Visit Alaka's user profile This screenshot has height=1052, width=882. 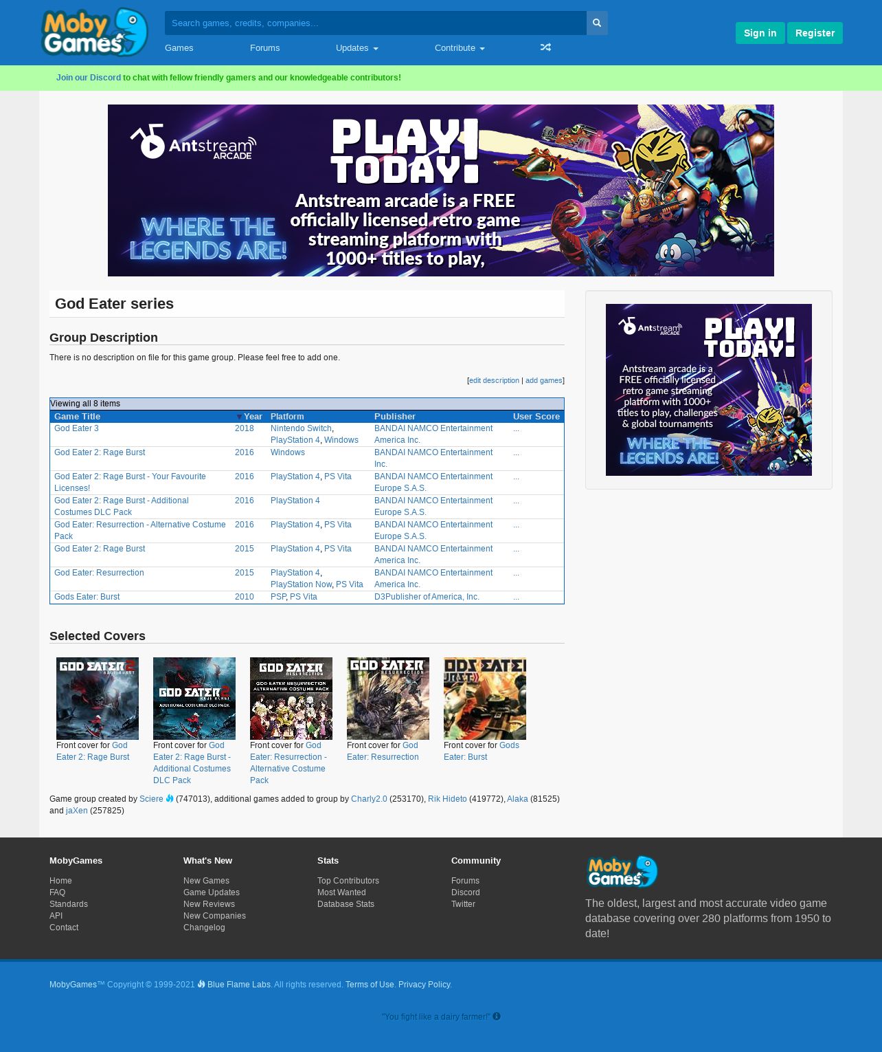517,799
